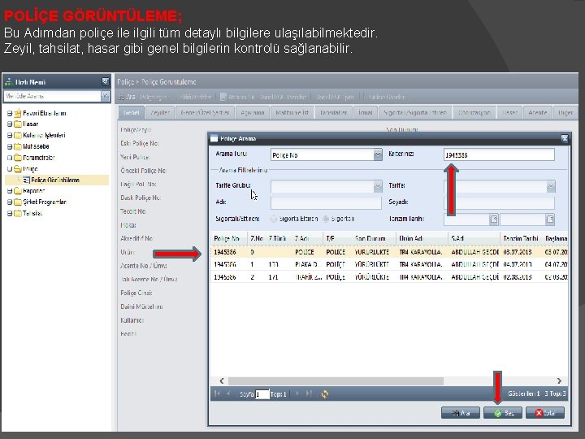Click Muhasebe folder icon in tree

[x=18, y=146]
